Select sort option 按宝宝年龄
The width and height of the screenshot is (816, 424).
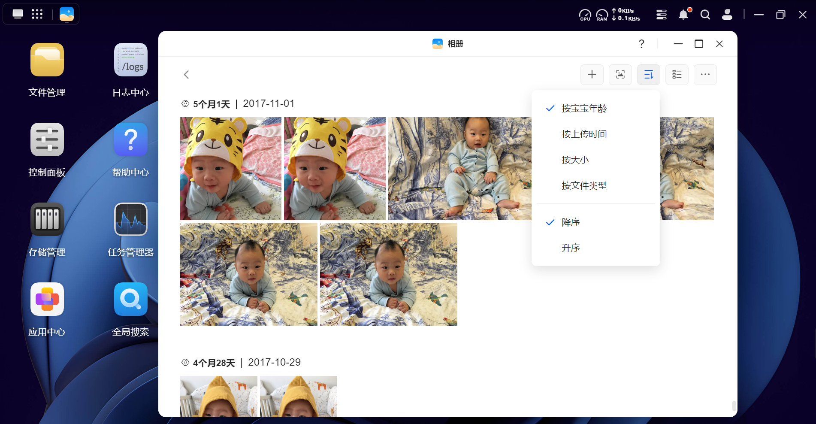pyautogui.click(x=596, y=109)
